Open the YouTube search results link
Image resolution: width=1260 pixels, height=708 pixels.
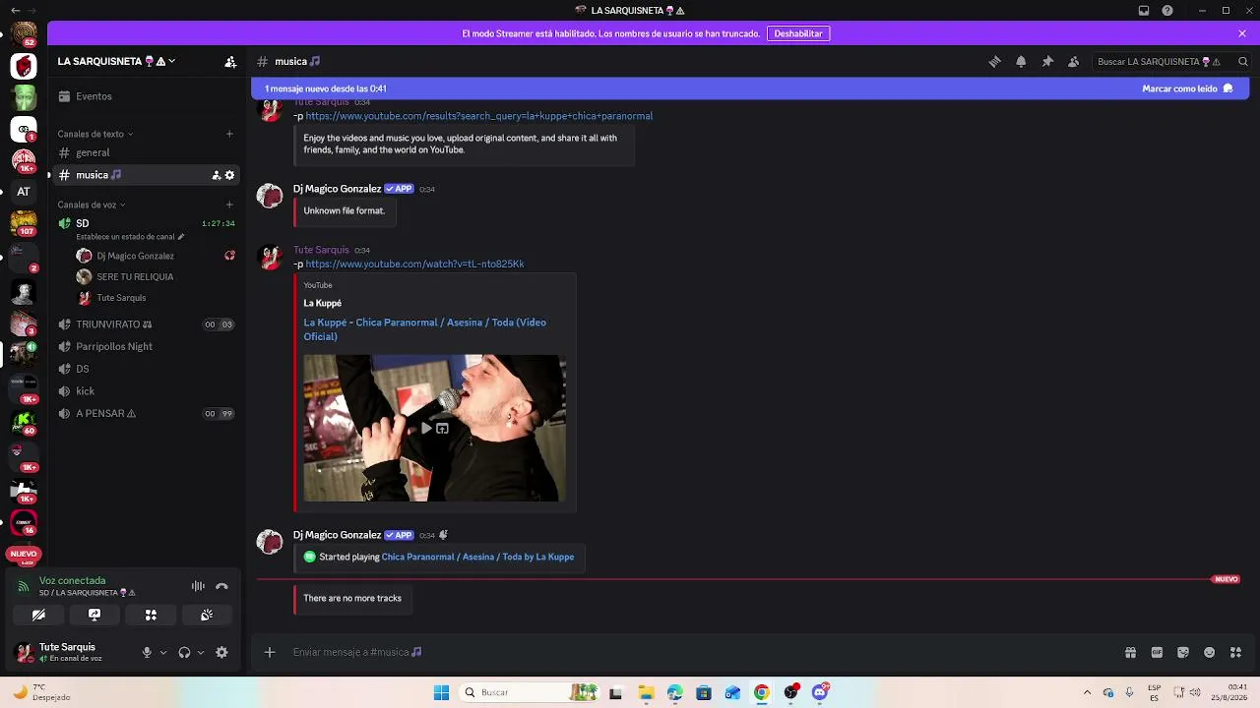[x=479, y=116]
